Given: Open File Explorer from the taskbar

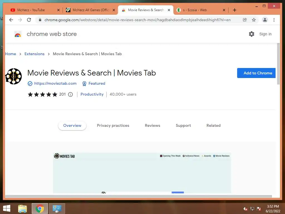Looking at the screenshot, I should tap(23, 208).
